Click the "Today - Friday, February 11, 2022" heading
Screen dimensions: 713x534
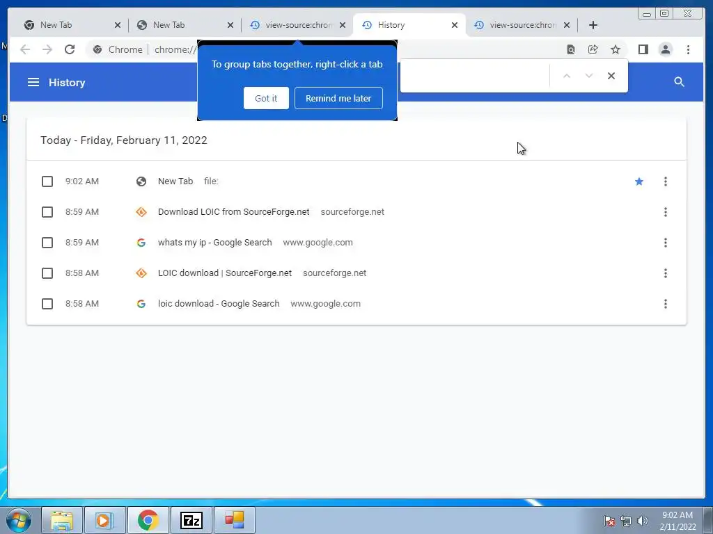pyautogui.click(x=124, y=140)
